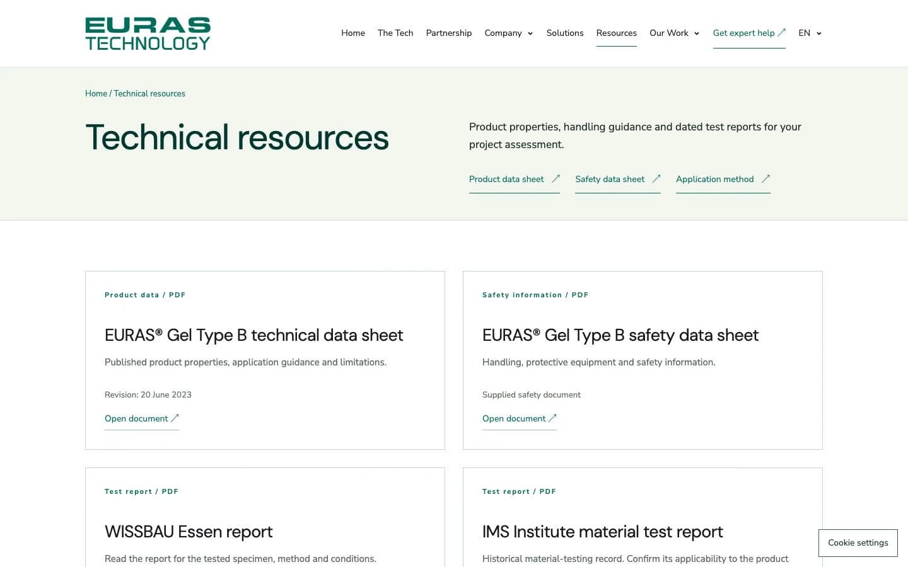Expand the Company dropdown chevron
Image resolution: width=908 pixels, height=567 pixels.
[530, 33]
